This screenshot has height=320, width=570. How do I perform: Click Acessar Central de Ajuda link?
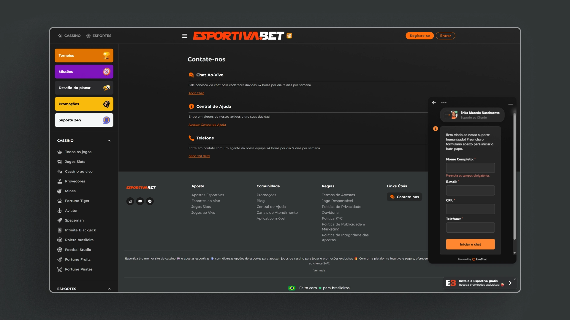click(x=207, y=125)
